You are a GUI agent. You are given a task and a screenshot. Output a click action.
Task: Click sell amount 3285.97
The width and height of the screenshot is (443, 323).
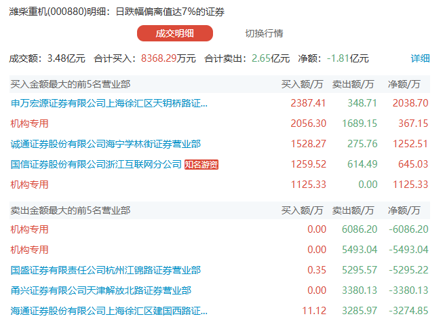(x=360, y=311)
